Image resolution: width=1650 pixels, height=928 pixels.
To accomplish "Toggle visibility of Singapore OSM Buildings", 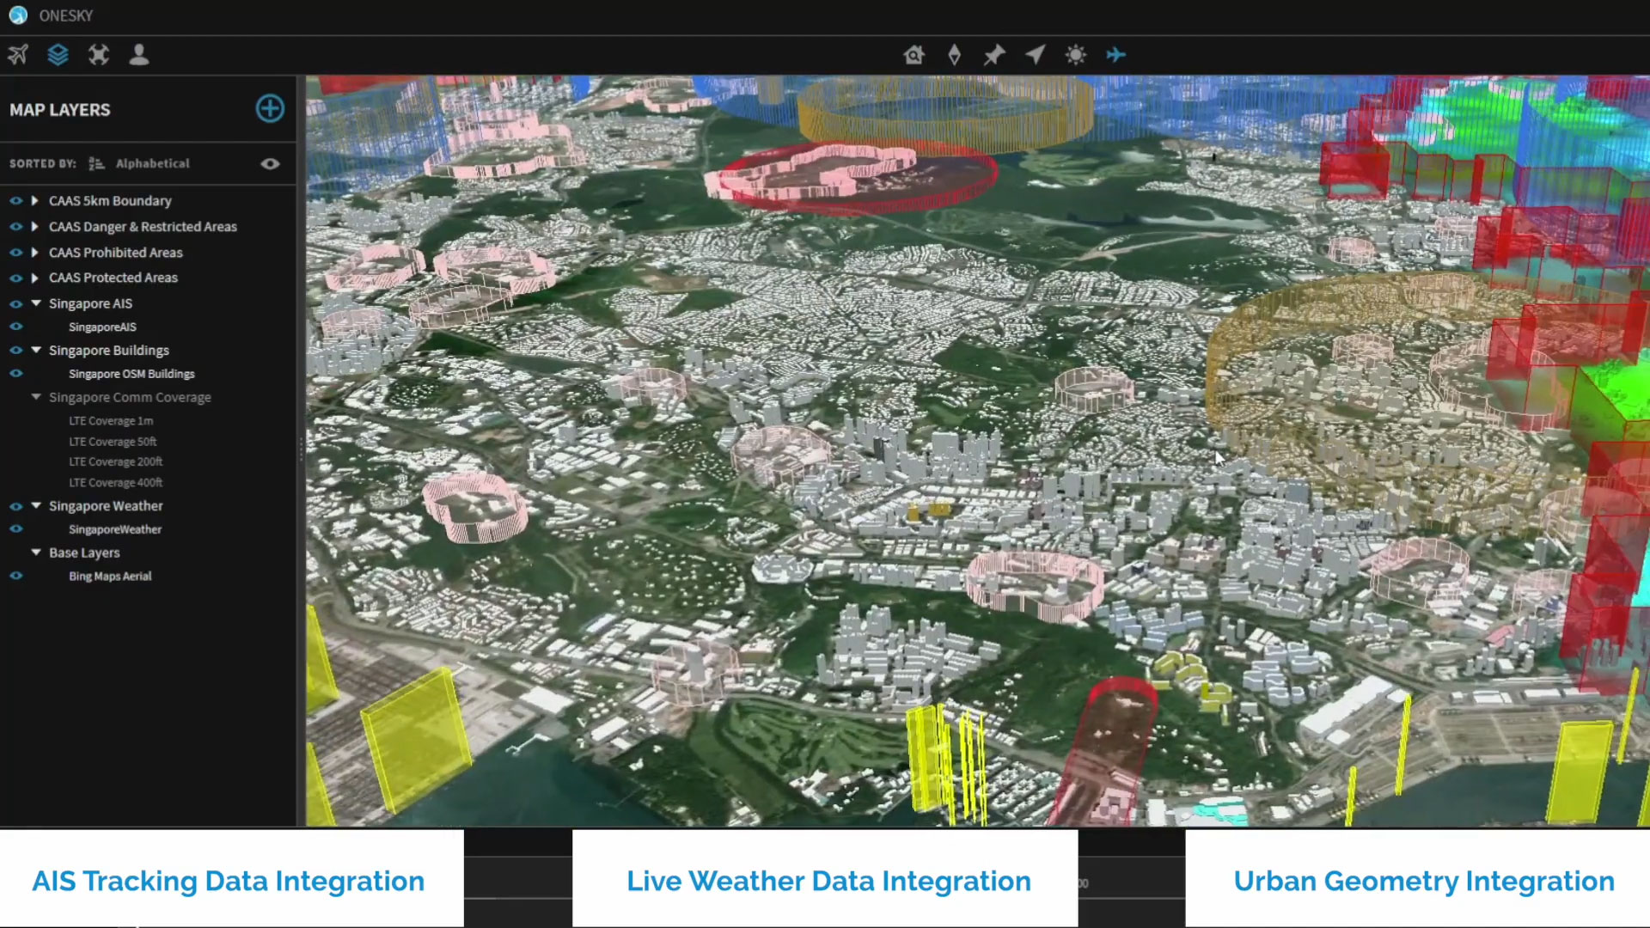I will click(15, 374).
